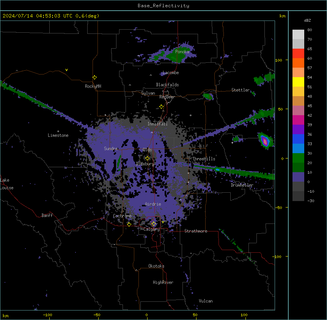Click the Drumheller city label
The image size is (327, 320).
point(242,185)
